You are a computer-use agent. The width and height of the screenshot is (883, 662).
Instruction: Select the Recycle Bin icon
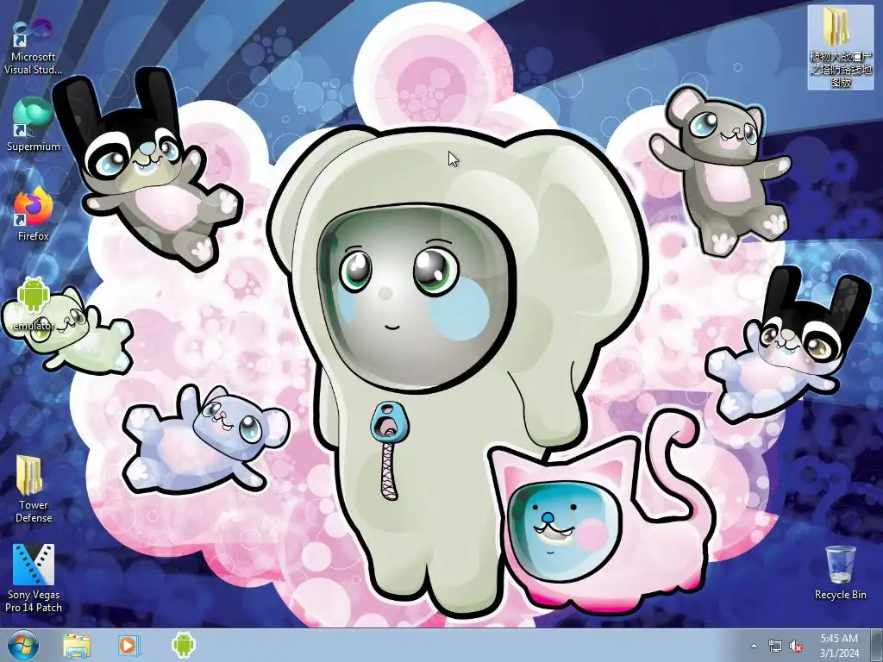tap(840, 572)
